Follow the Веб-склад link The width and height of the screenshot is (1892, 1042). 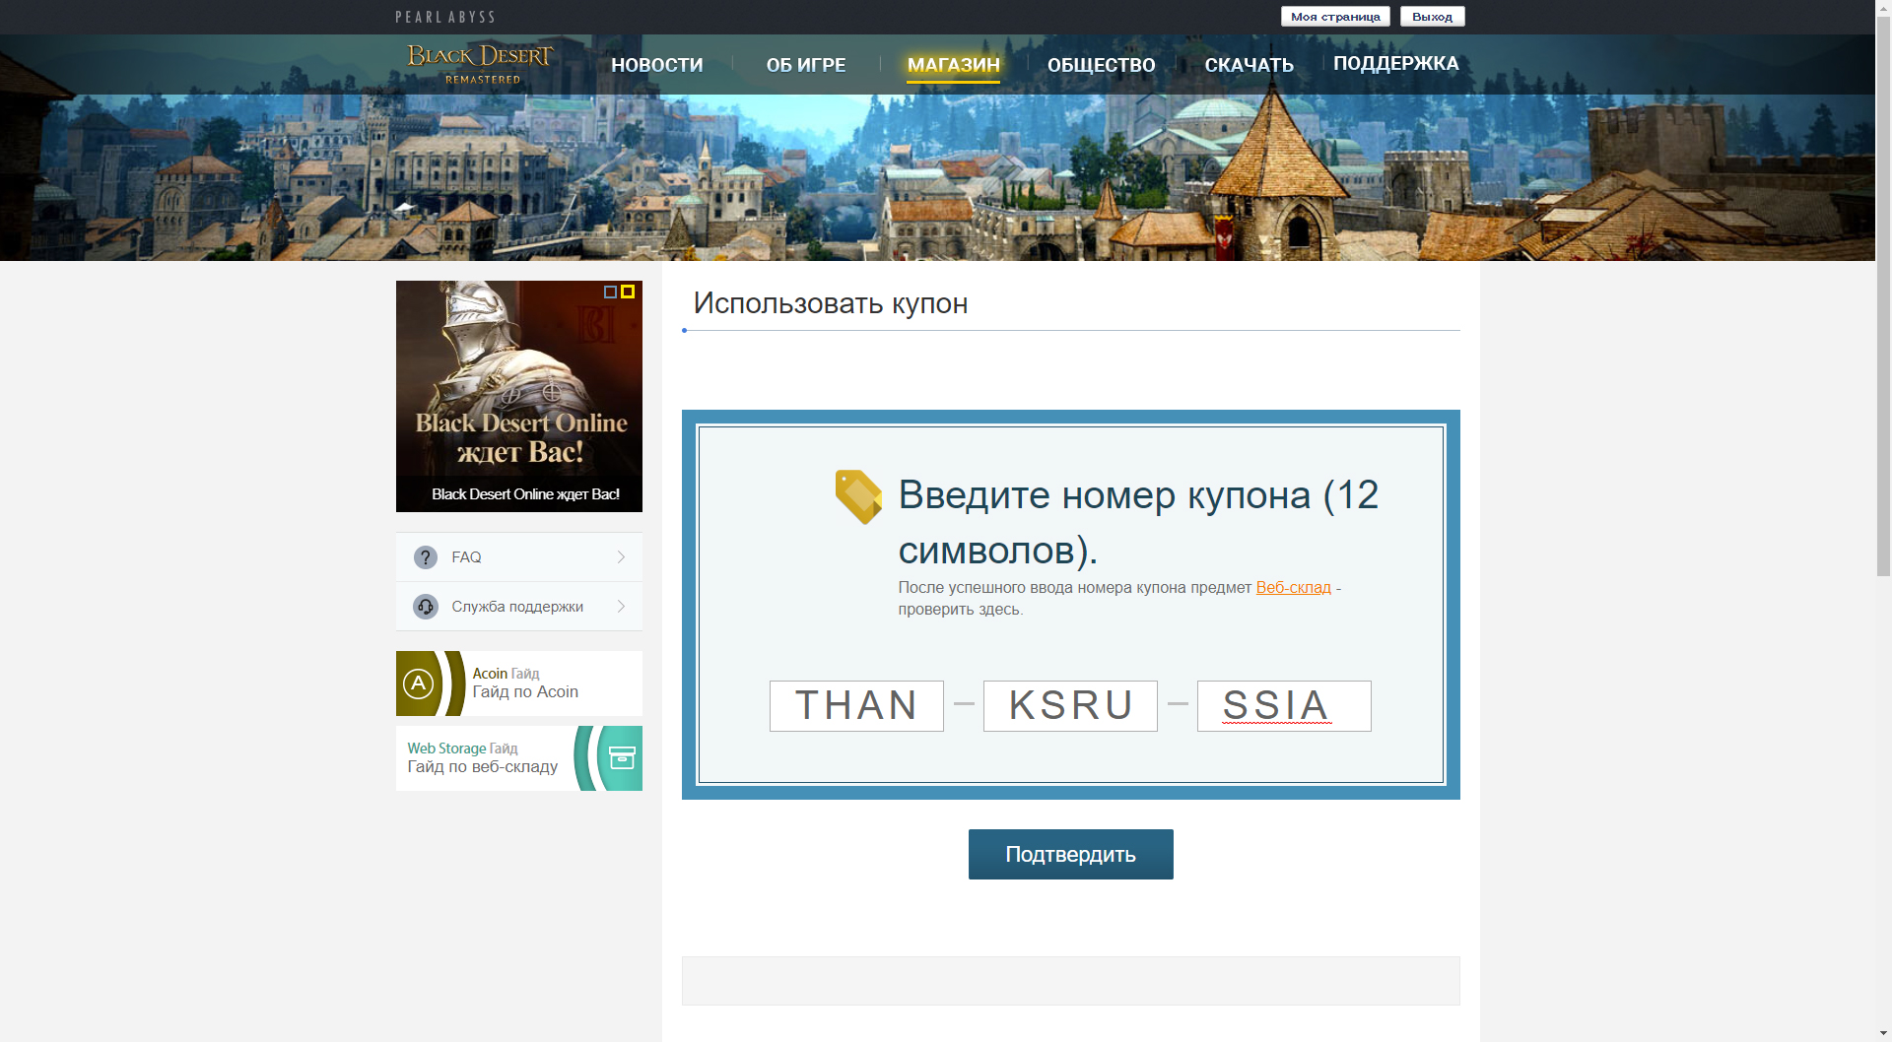1293,587
